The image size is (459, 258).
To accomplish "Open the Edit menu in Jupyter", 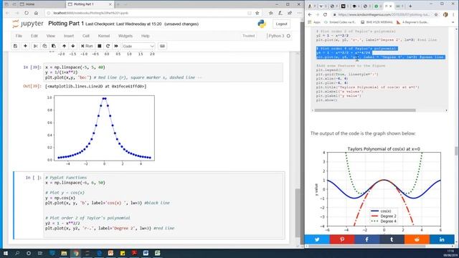I will [x=34, y=36].
